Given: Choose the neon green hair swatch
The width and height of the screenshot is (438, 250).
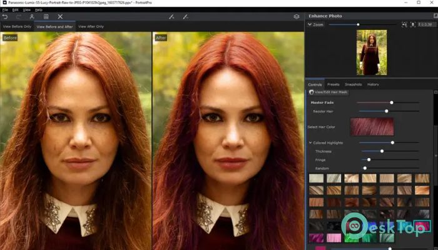Looking at the screenshot, I should tap(352, 238).
